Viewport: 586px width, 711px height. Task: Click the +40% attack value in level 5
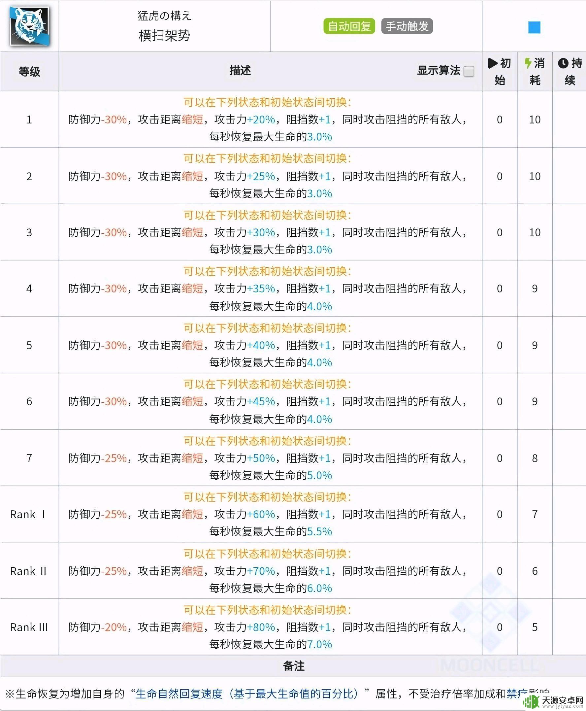click(261, 345)
